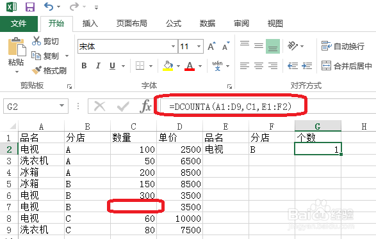
Task: Click the text orientation icon
Action: tap(293, 46)
